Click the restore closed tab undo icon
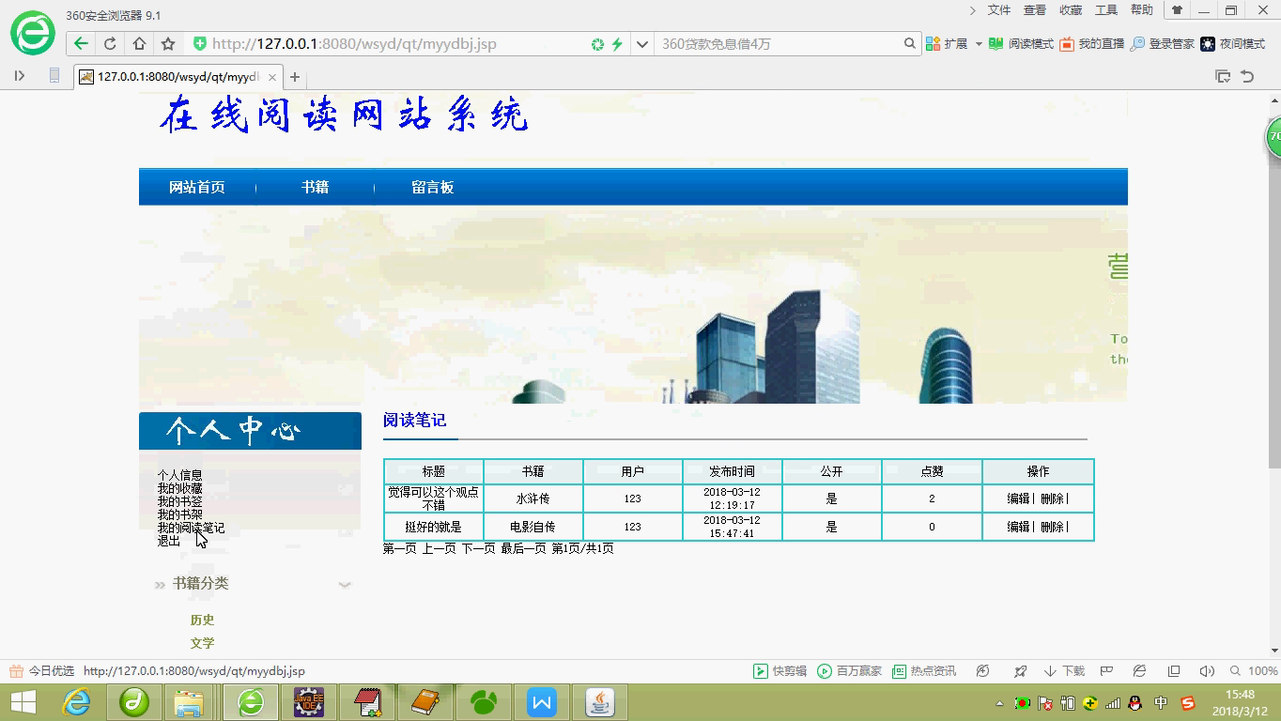Screen dimensions: 1281x721 click(1247, 76)
